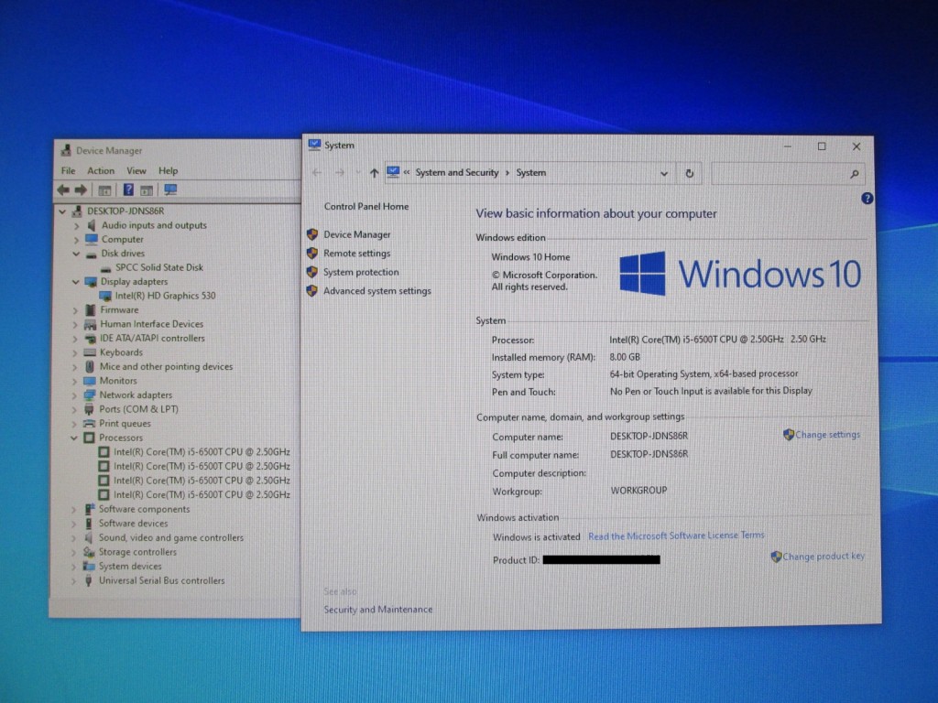Open the View menu in Device Manager
The height and width of the screenshot is (703, 938).
point(136,171)
